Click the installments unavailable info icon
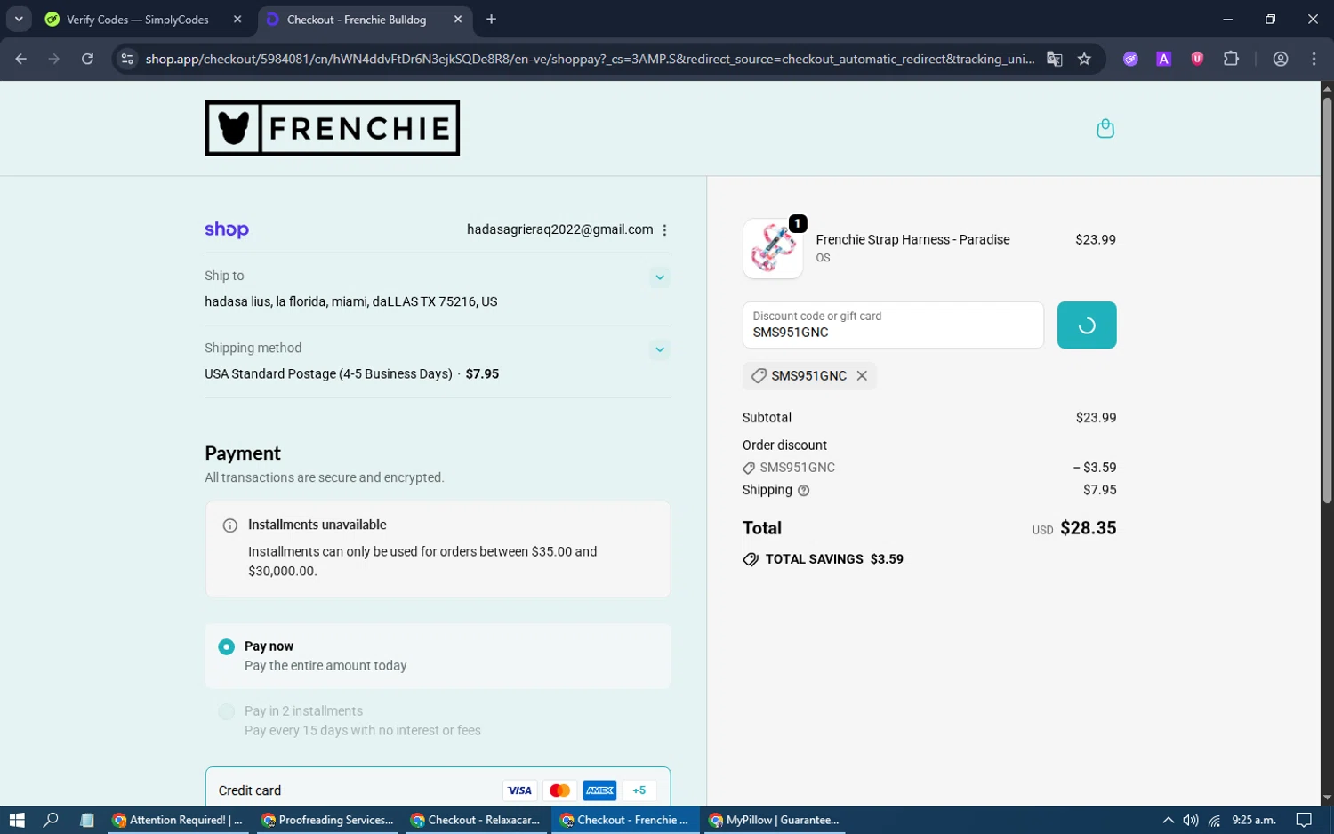 click(x=229, y=525)
